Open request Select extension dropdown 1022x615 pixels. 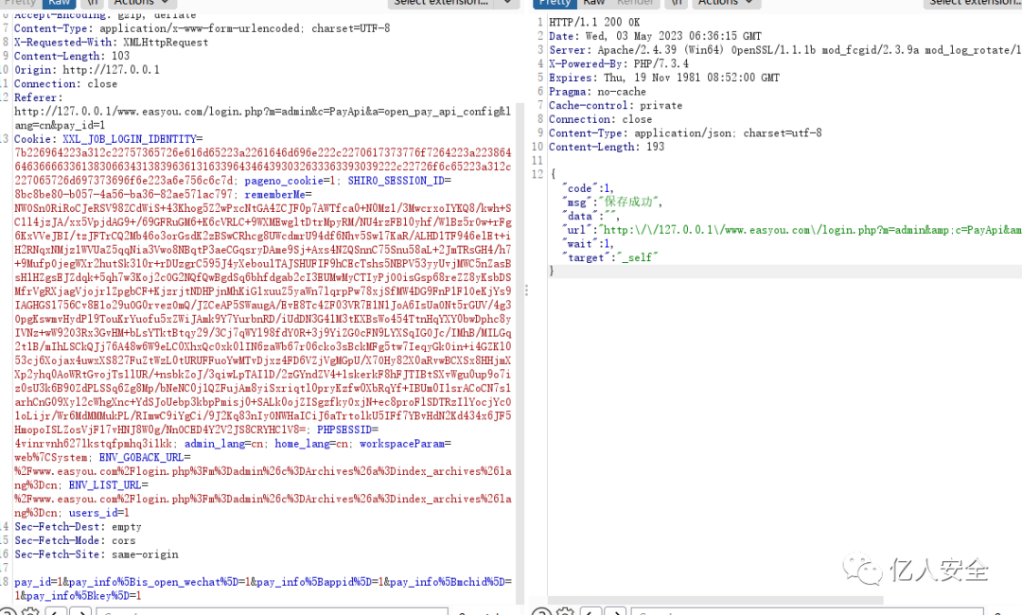pos(441,3)
